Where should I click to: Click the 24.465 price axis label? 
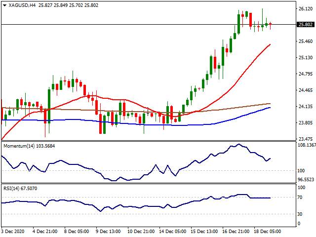306,90
